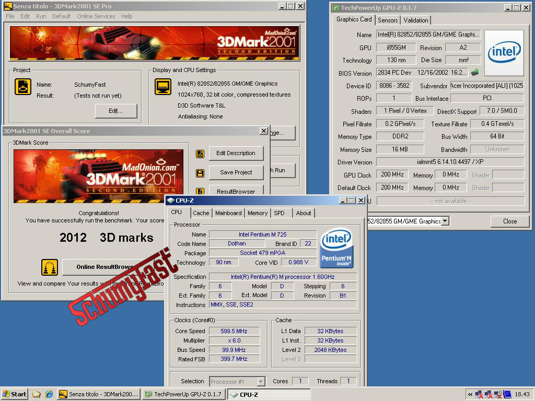The height and width of the screenshot is (401, 535).
Task: Click the icon next to Edit Description
Action: [x=200, y=154]
